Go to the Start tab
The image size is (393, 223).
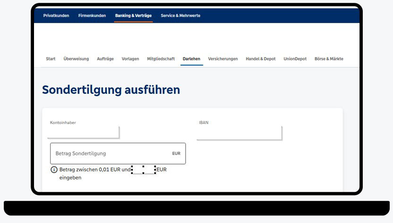point(51,59)
